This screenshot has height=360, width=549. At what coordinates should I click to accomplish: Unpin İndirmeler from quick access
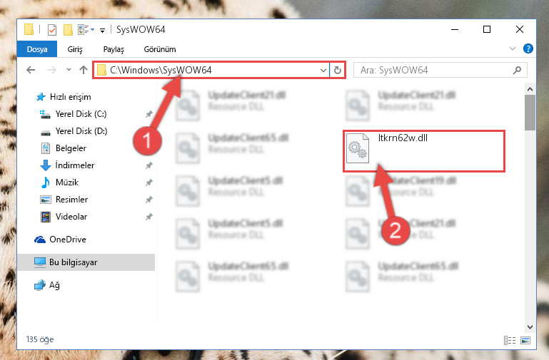[x=148, y=165]
